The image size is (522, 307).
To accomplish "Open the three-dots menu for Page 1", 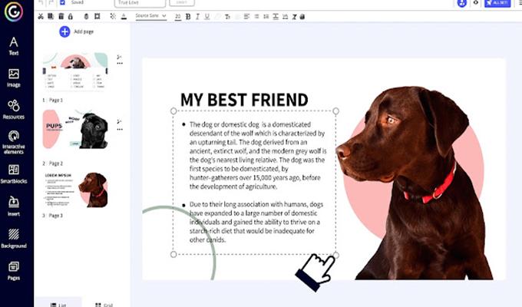I will coord(120,63).
